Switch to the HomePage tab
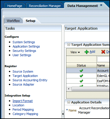This screenshot has height=119, width=110. pyautogui.click(x=15, y=6)
